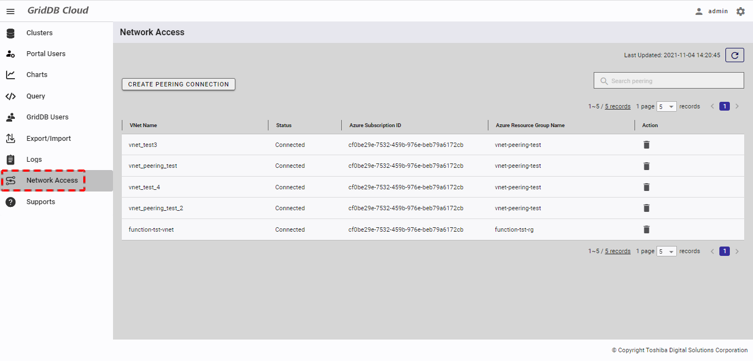Select page 1 in top pagination

click(724, 106)
